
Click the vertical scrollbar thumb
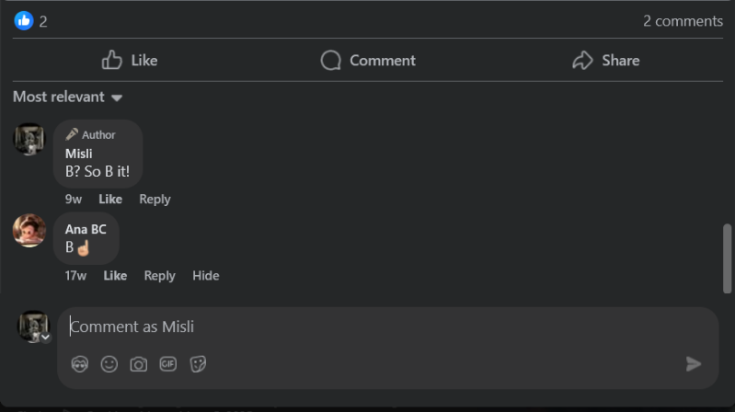coord(727,258)
